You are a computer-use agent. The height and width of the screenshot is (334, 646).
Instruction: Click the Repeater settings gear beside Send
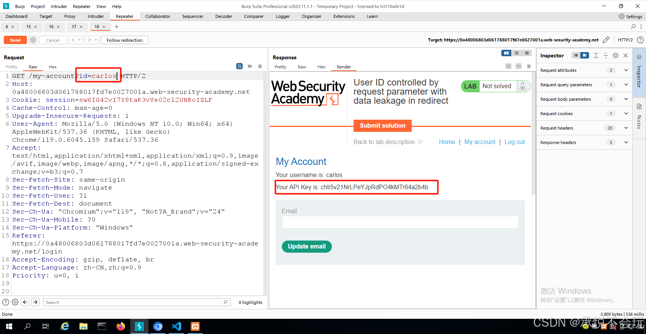tap(33, 40)
